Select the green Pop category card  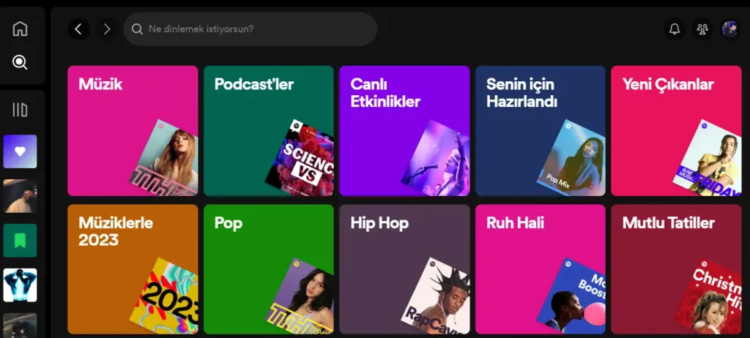(x=268, y=268)
